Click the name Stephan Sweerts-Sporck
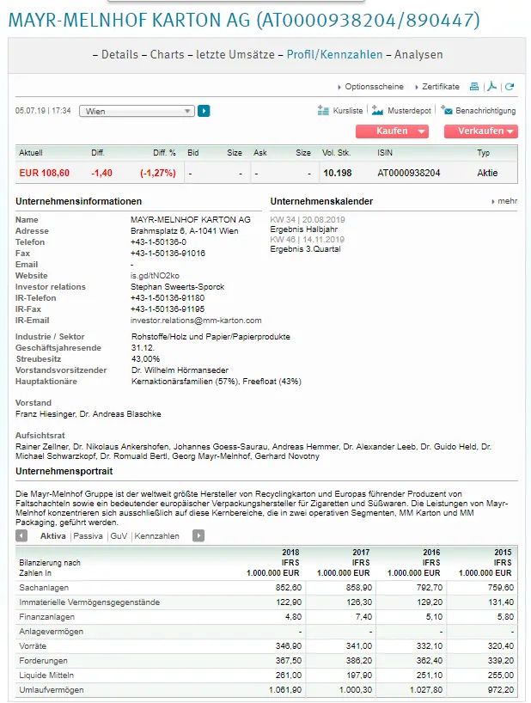Screen dimensions: 531x703 178,287
